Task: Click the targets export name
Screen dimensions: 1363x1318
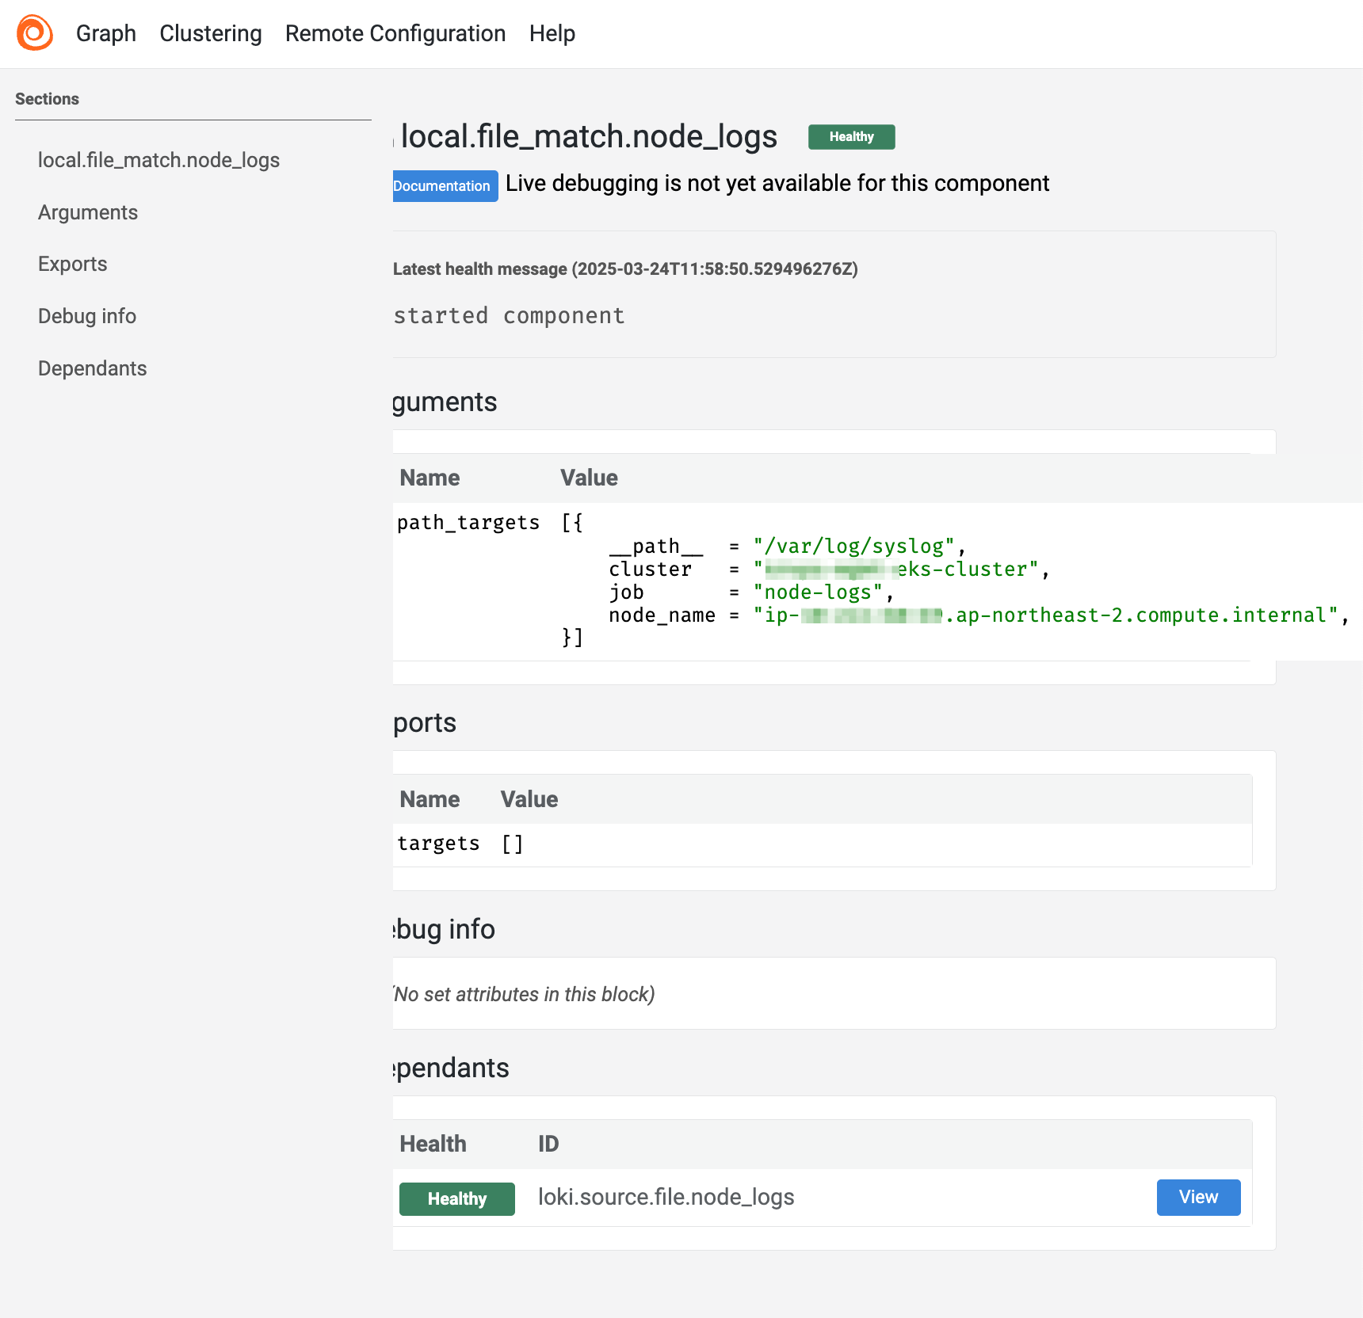Action: coord(438,844)
